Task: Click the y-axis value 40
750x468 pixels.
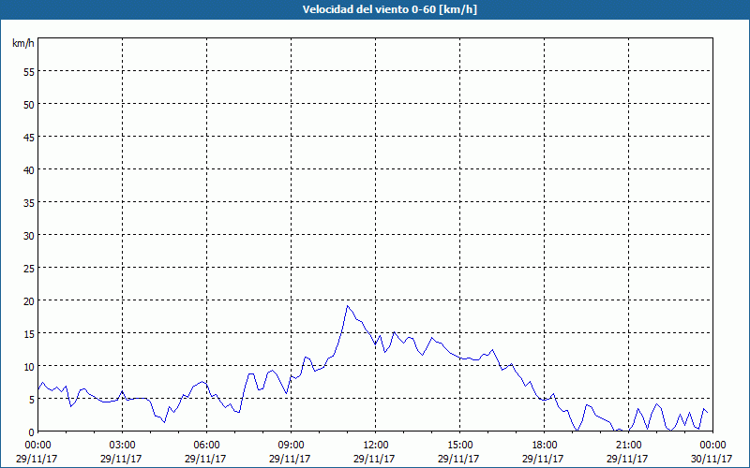Action: click(x=29, y=169)
